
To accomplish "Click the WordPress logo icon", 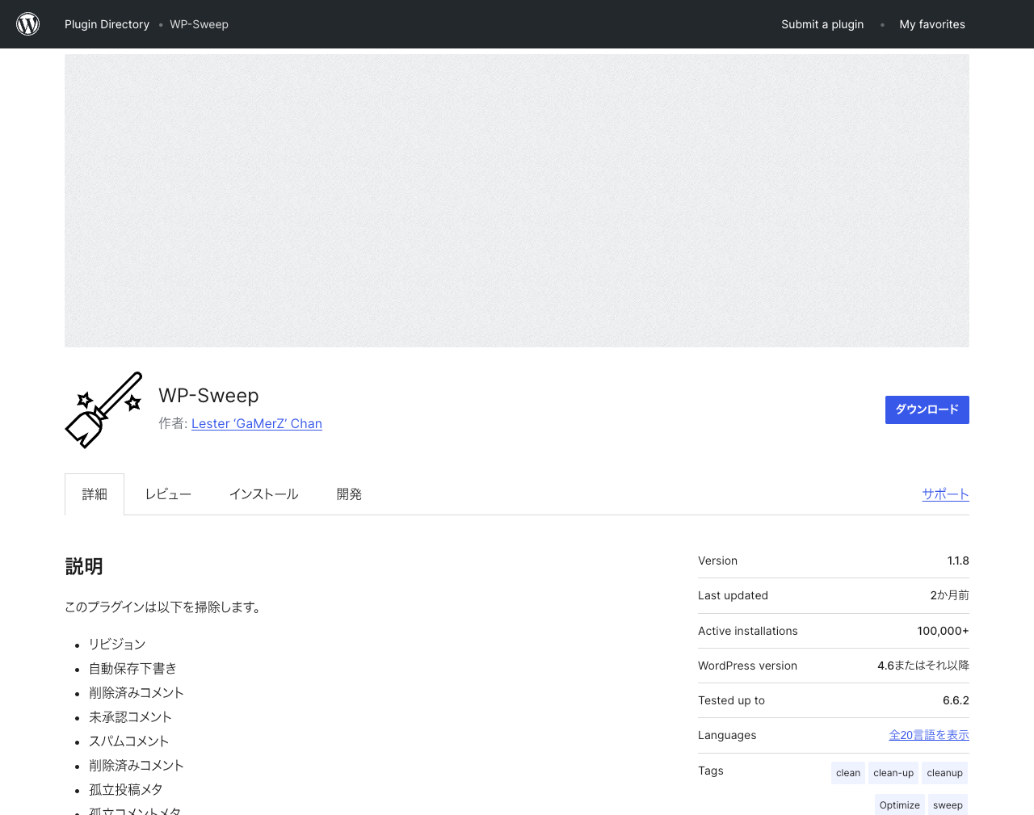I will (x=28, y=24).
